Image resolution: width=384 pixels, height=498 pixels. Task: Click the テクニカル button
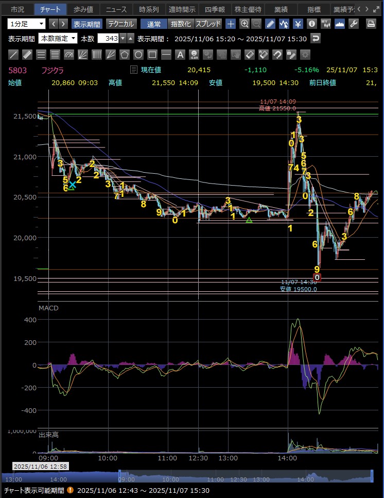pyautogui.click(x=121, y=24)
